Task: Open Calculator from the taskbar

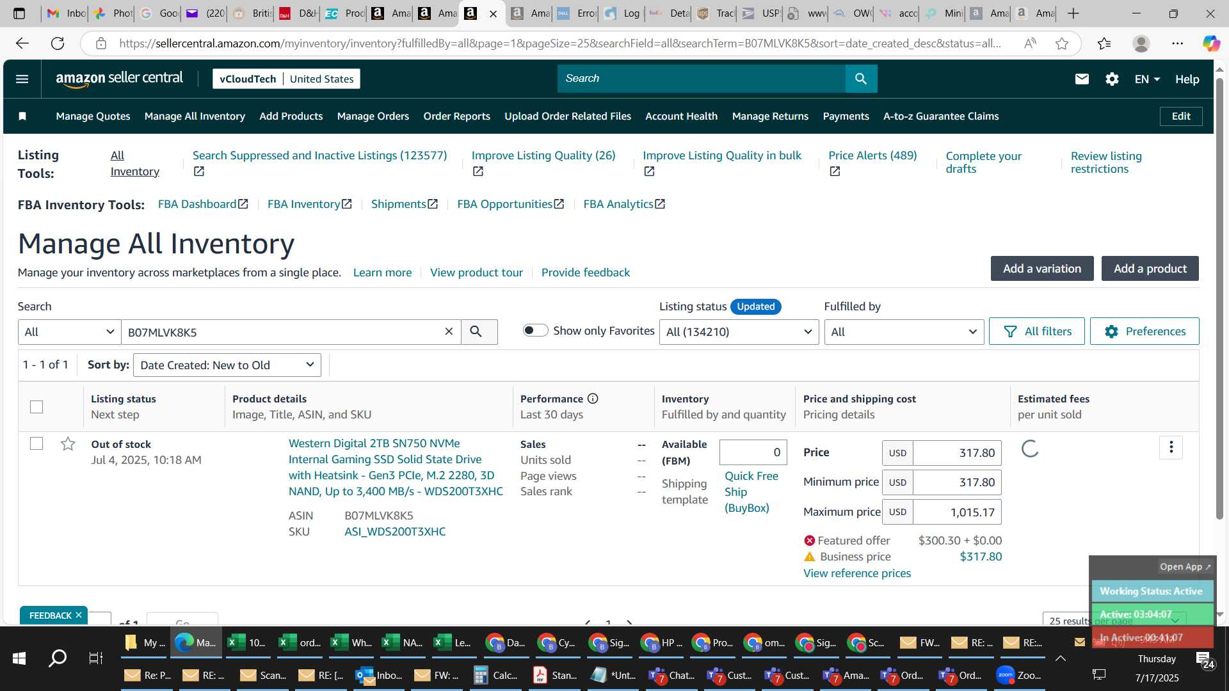Action: pos(496,675)
